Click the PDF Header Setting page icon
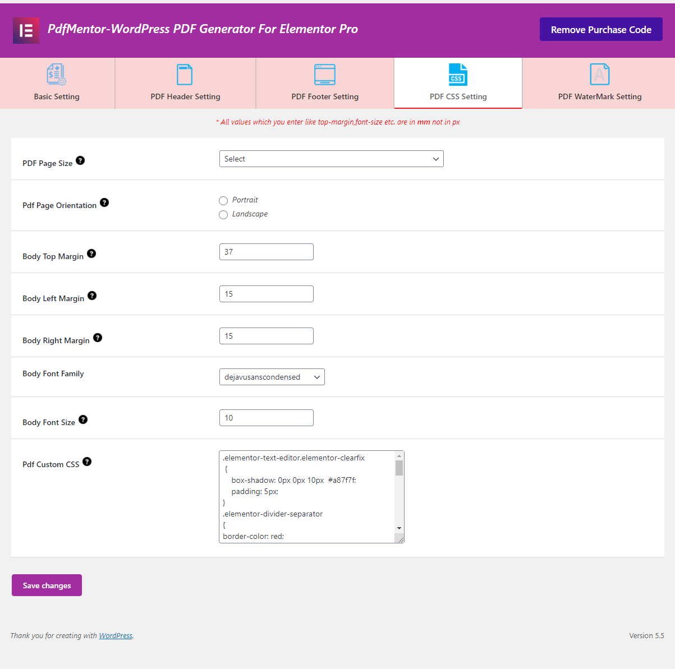 click(x=185, y=74)
